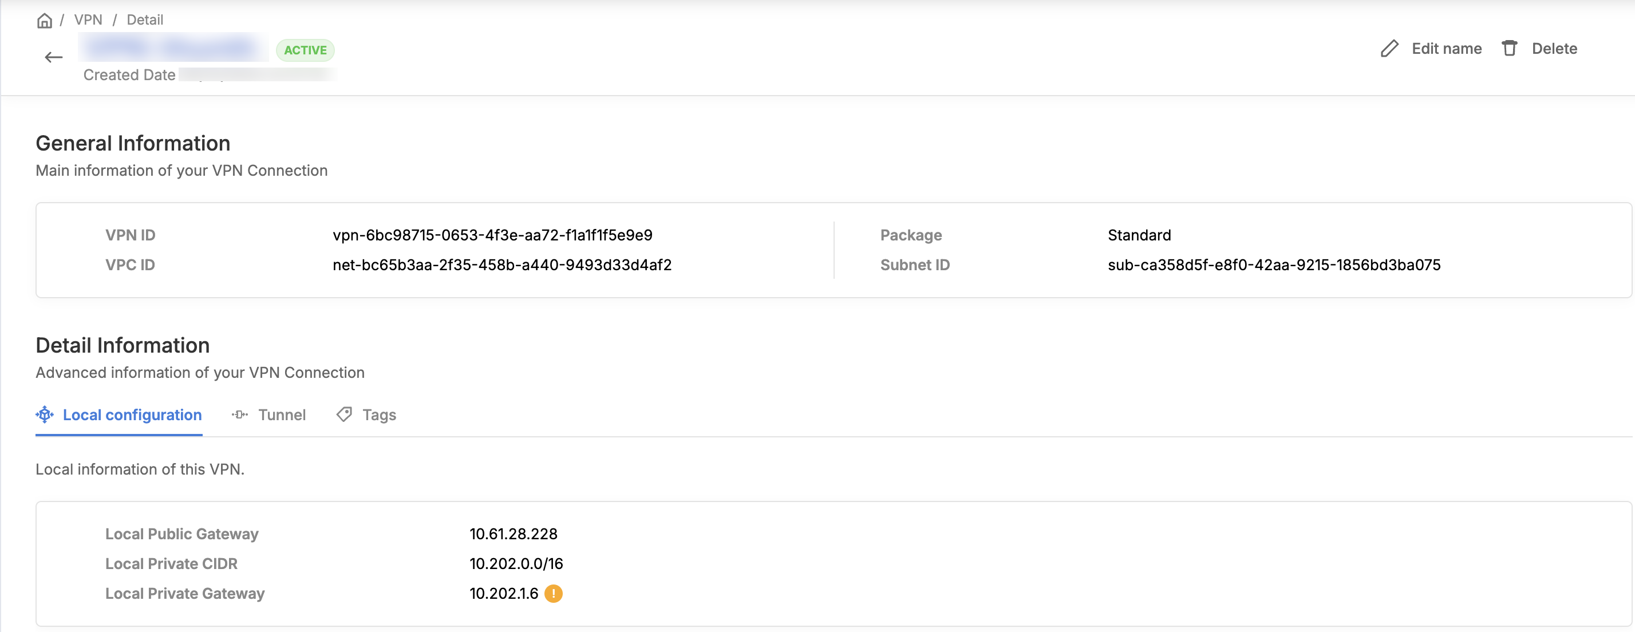
Task: Click the Tags label icon
Action: click(344, 414)
